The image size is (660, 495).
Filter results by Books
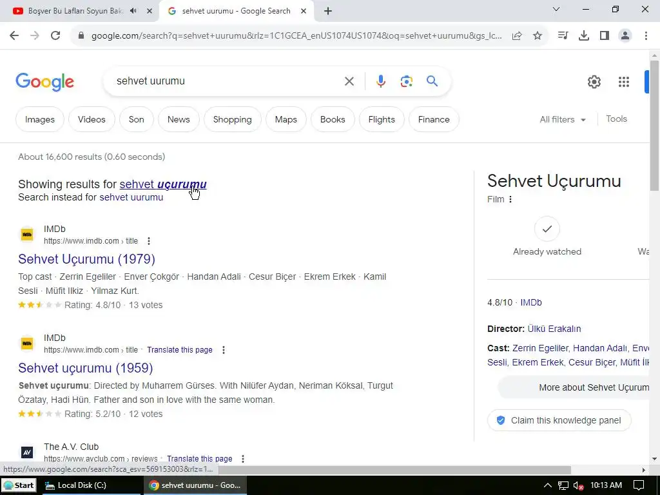tap(333, 119)
